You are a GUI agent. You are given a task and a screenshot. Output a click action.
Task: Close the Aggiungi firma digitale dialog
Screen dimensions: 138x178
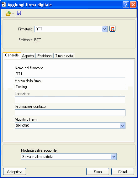tap(133, 5)
